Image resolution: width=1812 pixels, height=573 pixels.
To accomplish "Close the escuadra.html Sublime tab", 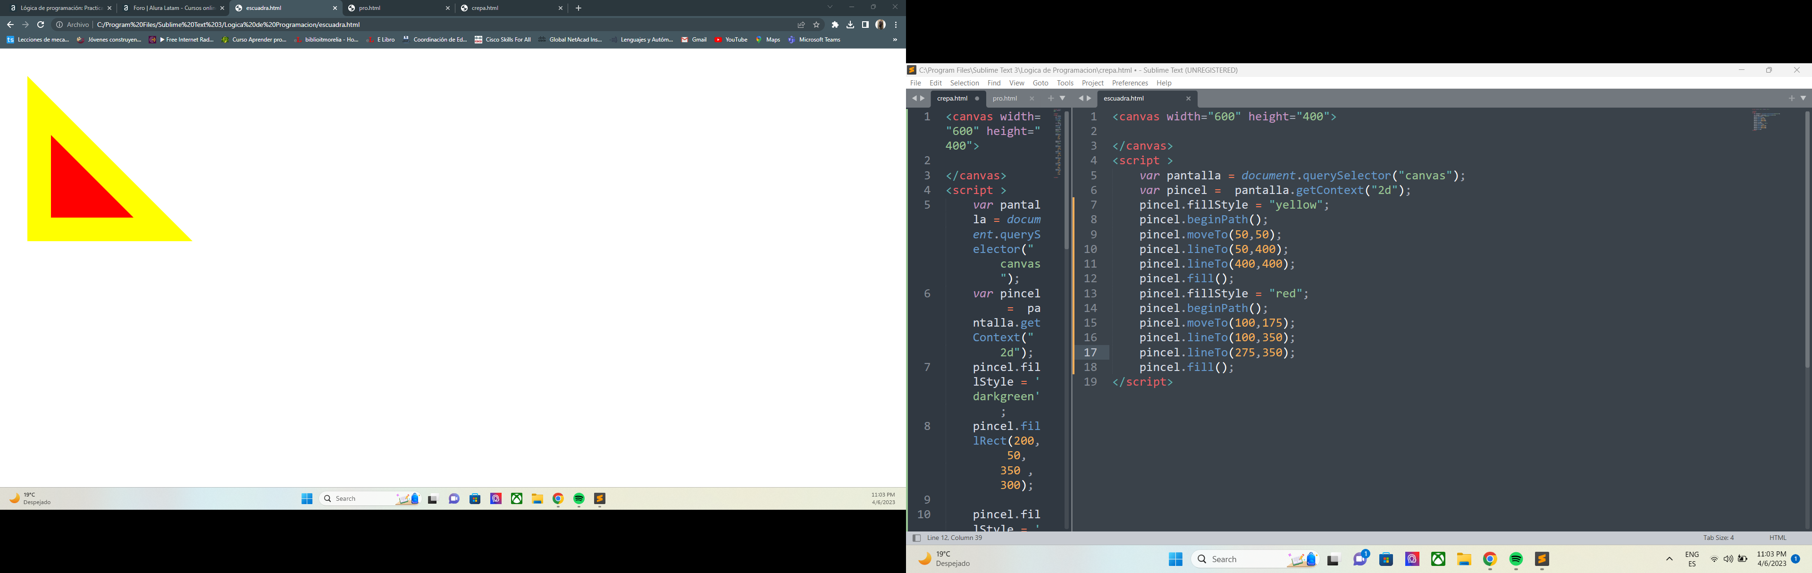I will [x=1189, y=99].
